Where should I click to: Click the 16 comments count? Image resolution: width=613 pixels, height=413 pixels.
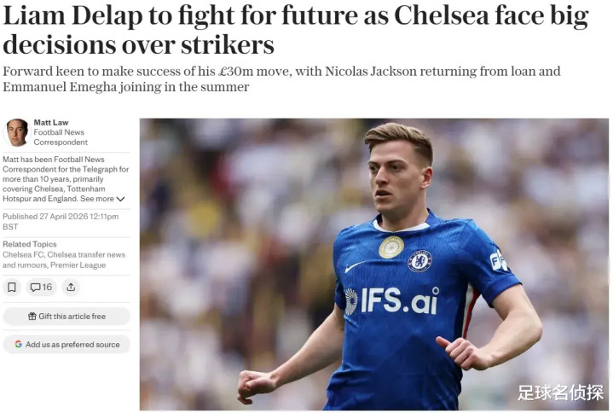pyautogui.click(x=47, y=288)
